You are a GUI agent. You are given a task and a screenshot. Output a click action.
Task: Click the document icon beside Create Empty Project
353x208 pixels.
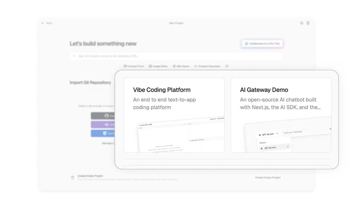click(73, 178)
